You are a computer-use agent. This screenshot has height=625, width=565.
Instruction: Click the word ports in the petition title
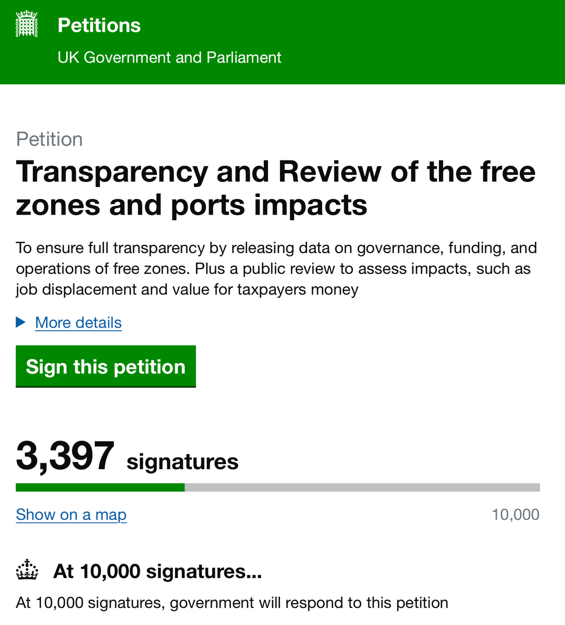tap(207, 206)
